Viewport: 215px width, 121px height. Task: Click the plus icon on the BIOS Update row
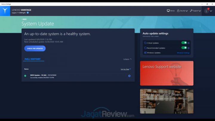click(x=129, y=76)
